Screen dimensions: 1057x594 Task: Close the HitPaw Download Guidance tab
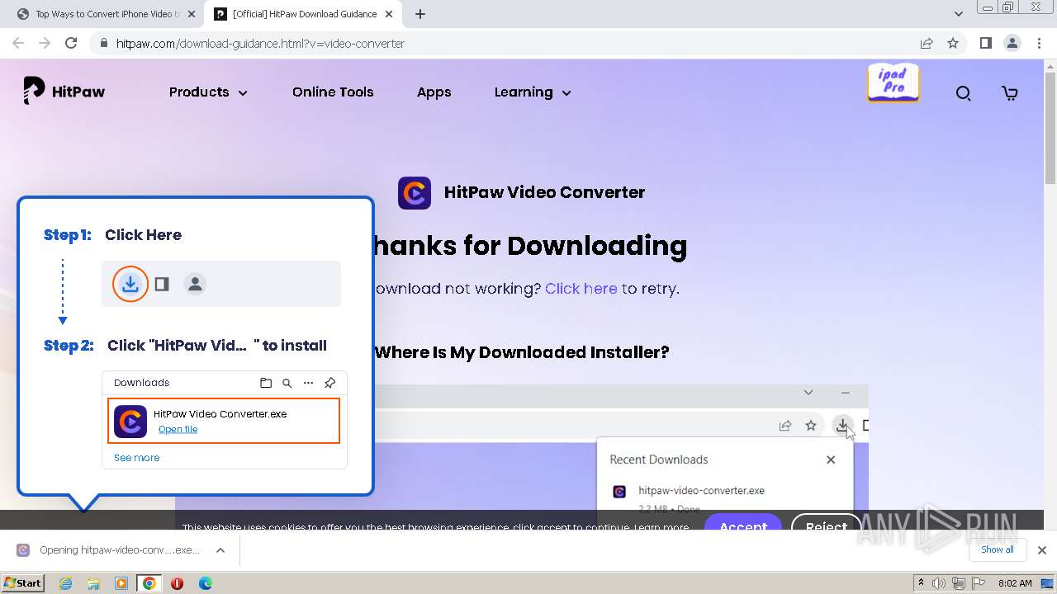coord(389,14)
